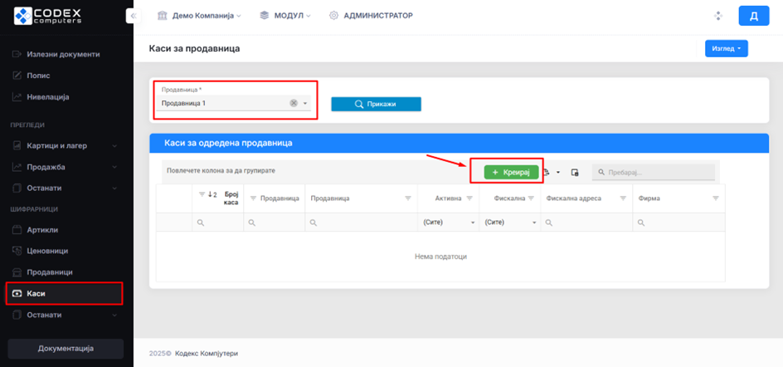Image resolution: width=783 pixels, height=367 pixels.
Task: Open the Изглед dropdown button
Action: tap(726, 49)
